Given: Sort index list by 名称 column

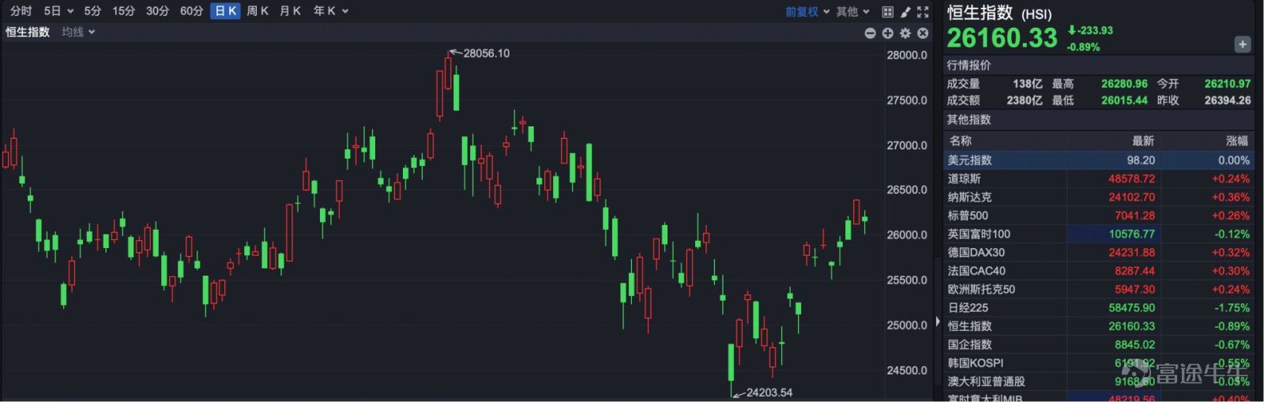Looking at the screenshot, I should [x=961, y=141].
